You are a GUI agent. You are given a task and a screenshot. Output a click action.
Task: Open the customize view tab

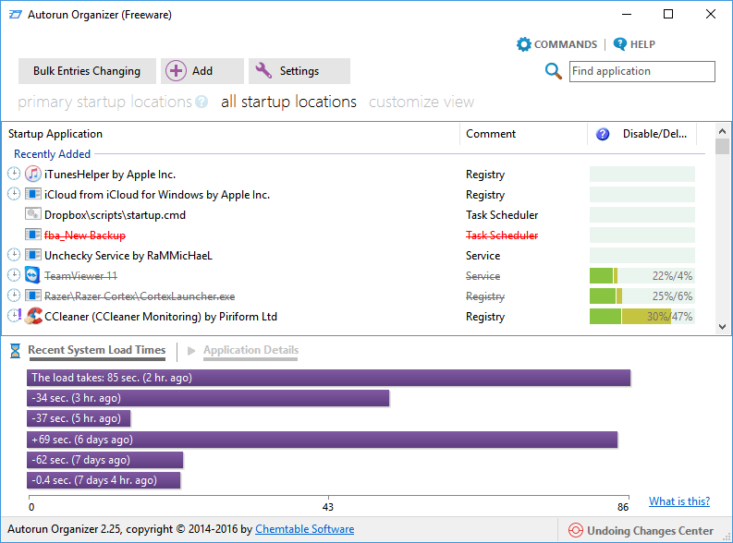(x=421, y=102)
